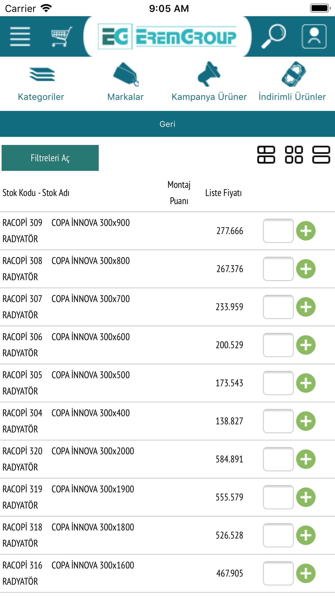Focus quantity field for RACOPİ 308
This screenshot has height=596, width=335.
pos(278,269)
